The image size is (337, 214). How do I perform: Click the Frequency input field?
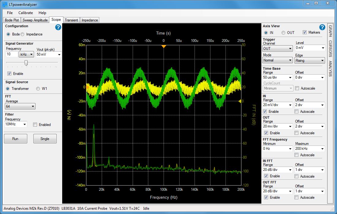tap(12, 54)
